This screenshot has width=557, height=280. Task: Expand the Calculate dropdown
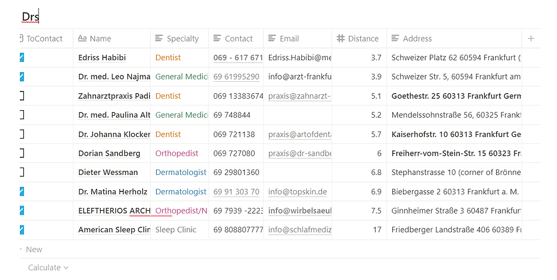pos(48,268)
